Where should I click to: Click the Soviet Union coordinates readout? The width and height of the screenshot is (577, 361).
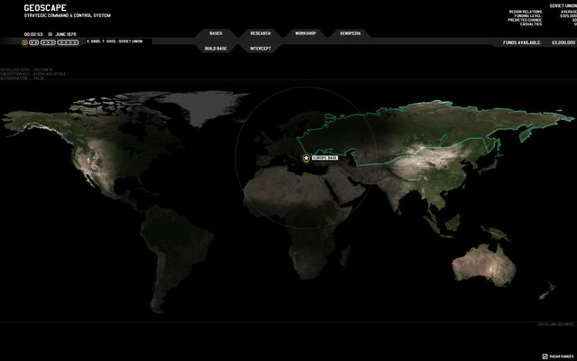coord(114,42)
